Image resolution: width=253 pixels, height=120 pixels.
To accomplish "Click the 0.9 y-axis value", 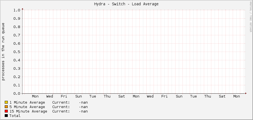I will point(17,19).
